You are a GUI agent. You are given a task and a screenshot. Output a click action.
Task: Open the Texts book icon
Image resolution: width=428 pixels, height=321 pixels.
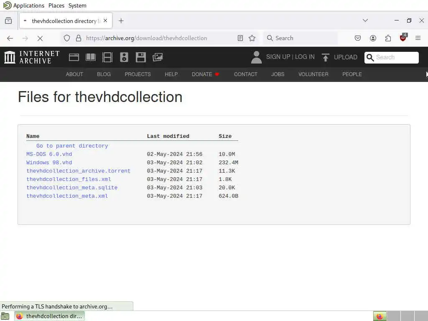(91, 57)
